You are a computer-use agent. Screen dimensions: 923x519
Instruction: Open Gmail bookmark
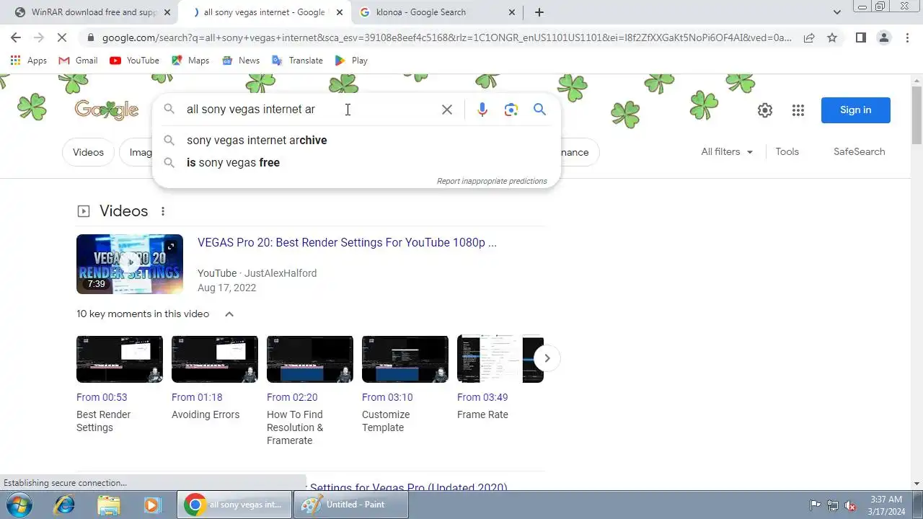point(78,61)
